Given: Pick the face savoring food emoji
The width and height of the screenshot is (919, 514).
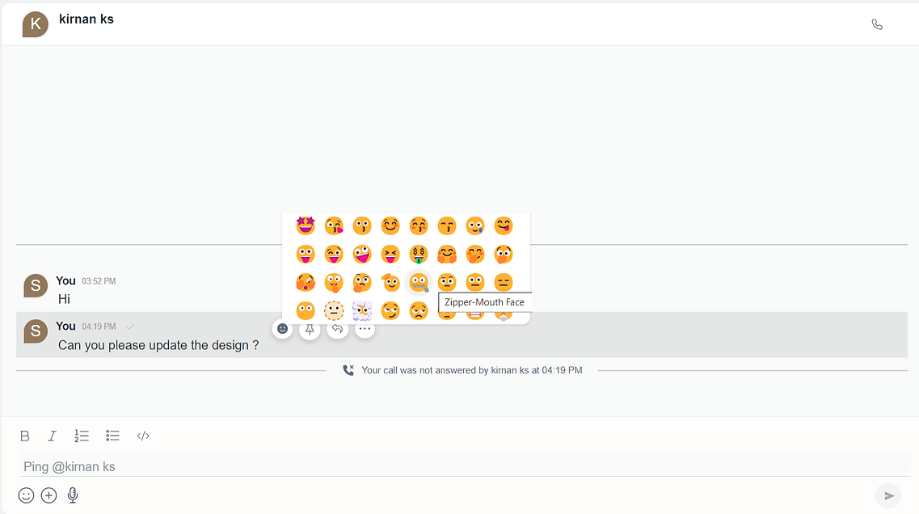Looking at the screenshot, I should tap(504, 225).
